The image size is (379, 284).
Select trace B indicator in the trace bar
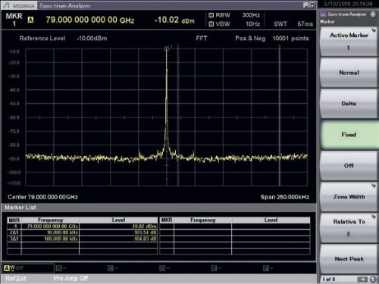pos(58,268)
